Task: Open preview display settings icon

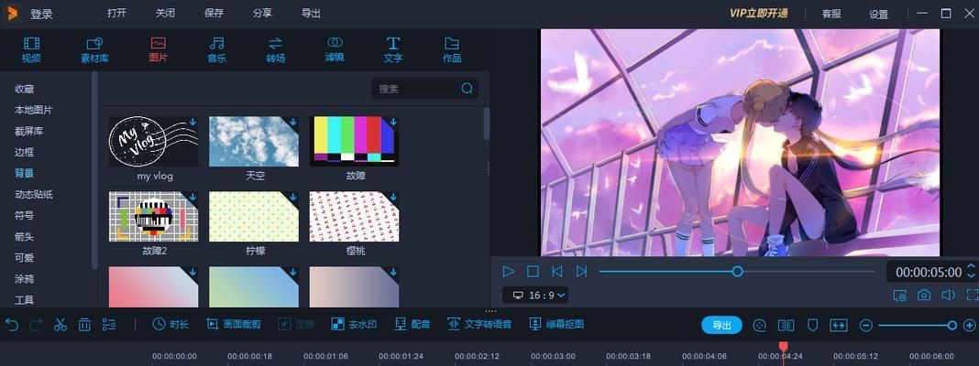Action: pyautogui.click(x=899, y=295)
